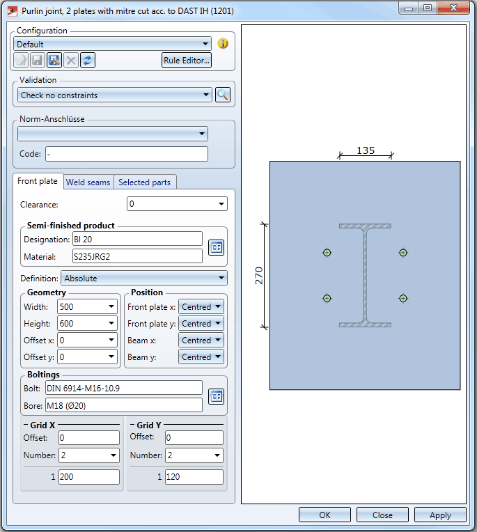Switch to the Weld seams tab
This screenshot has width=477, height=532.
pos(88,182)
